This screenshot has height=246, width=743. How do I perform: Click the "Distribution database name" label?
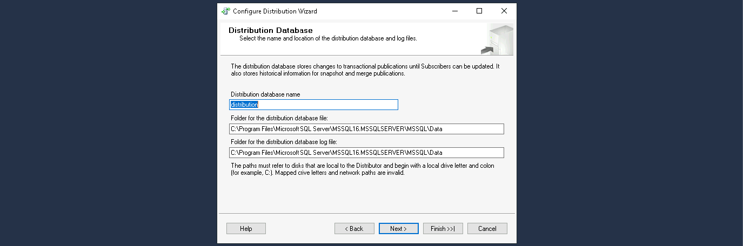[x=265, y=94]
